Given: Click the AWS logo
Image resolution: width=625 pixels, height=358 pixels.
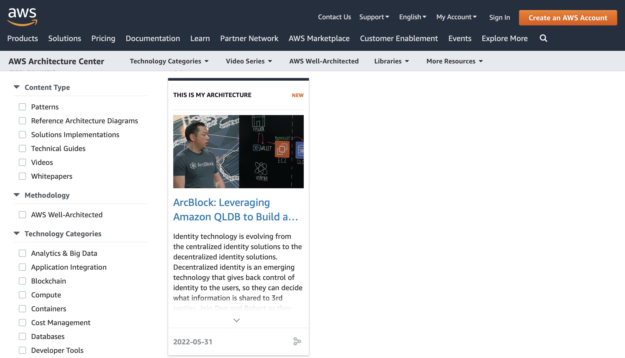Looking at the screenshot, I should click(22, 17).
